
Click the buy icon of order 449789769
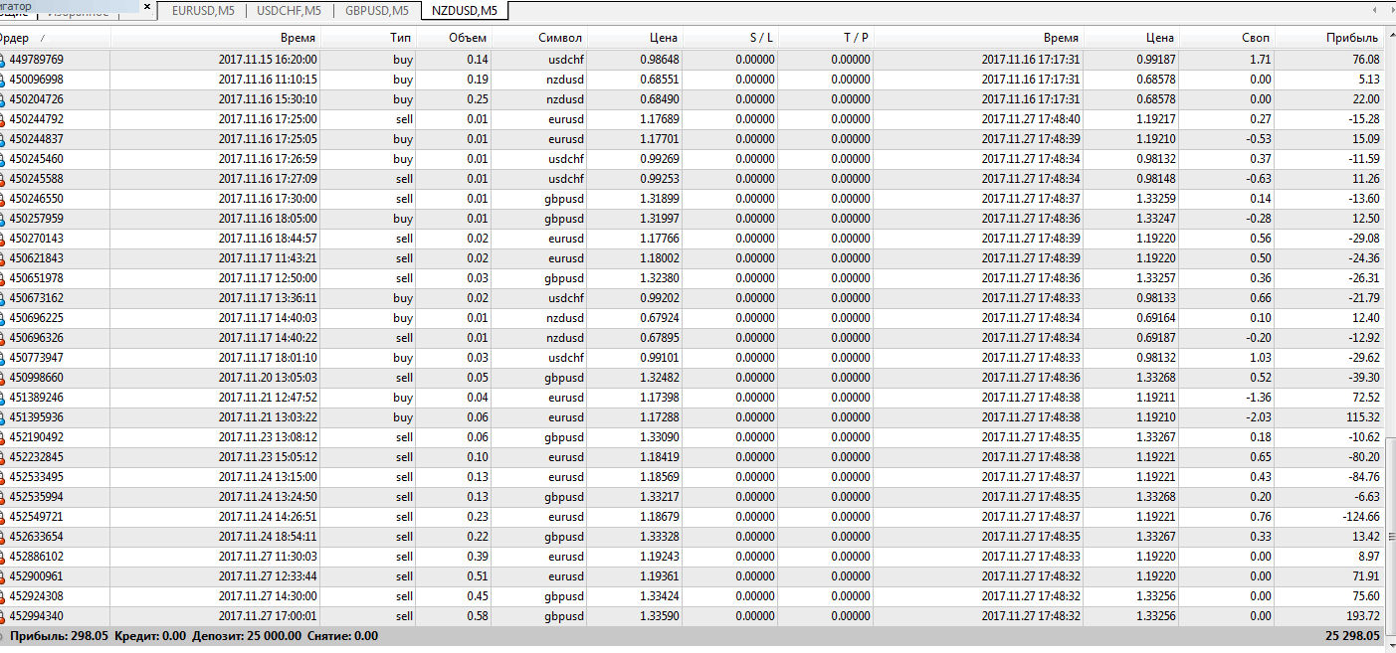pos(3,60)
